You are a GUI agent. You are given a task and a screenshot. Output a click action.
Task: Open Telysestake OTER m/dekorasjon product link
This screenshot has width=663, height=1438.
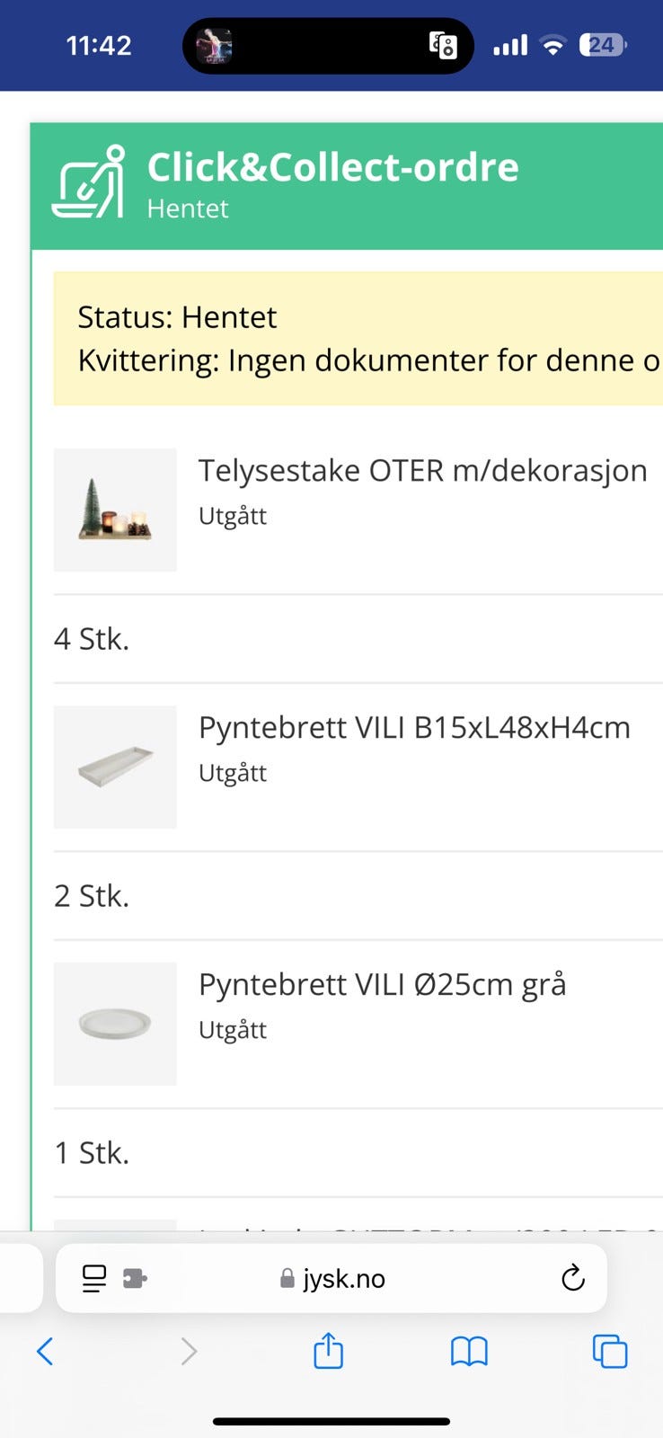422,470
